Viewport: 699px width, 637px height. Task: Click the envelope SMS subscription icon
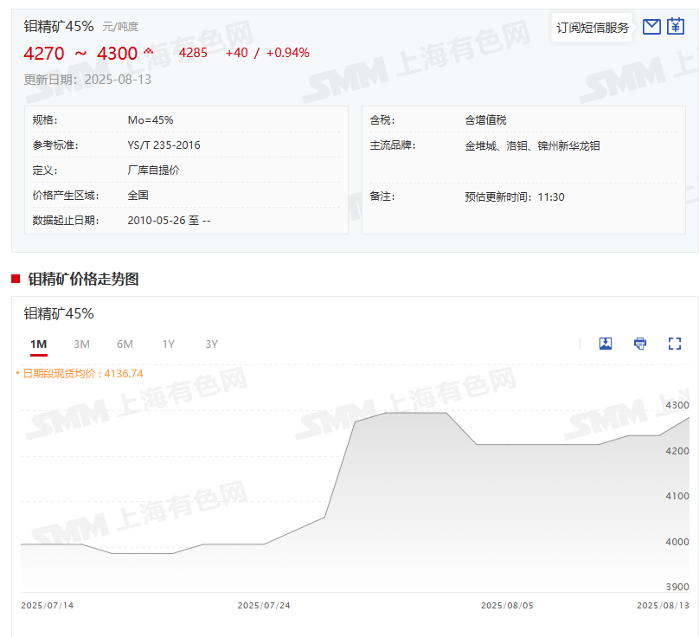tap(651, 27)
